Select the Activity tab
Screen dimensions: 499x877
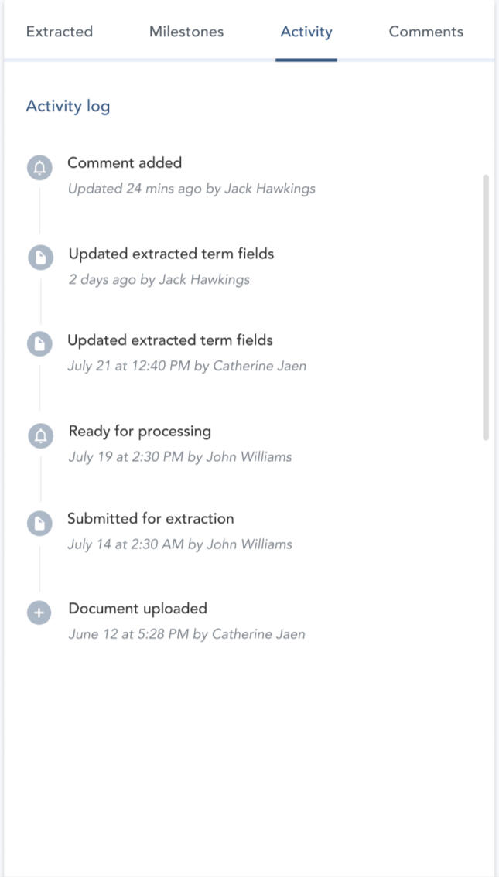306,32
